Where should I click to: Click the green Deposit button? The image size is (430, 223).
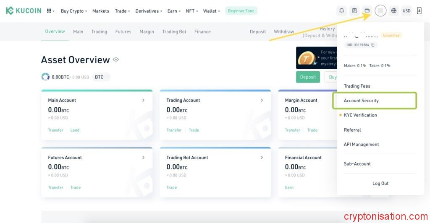click(x=308, y=77)
